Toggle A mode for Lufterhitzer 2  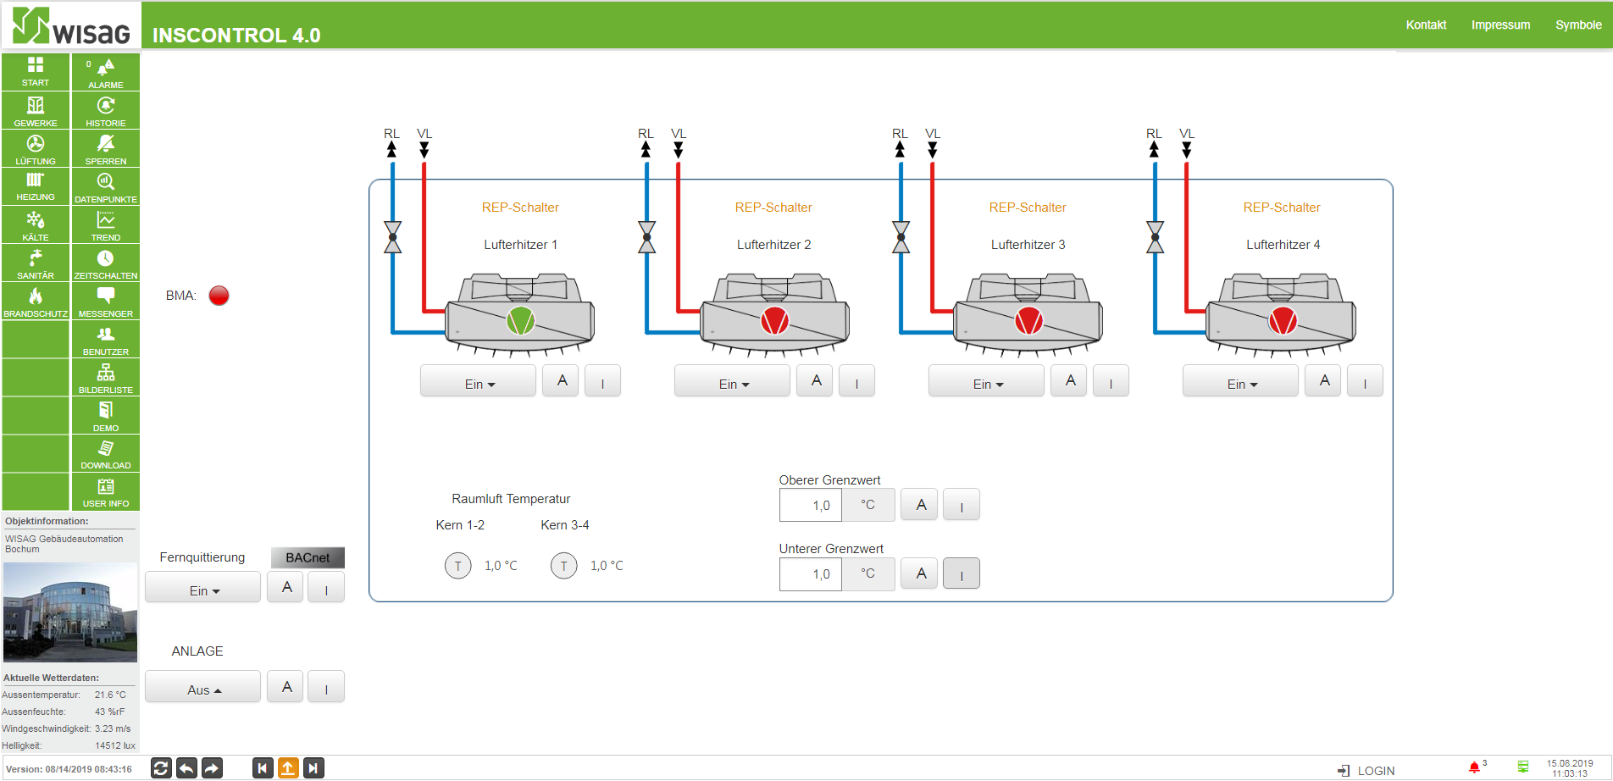(x=816, y=380)
